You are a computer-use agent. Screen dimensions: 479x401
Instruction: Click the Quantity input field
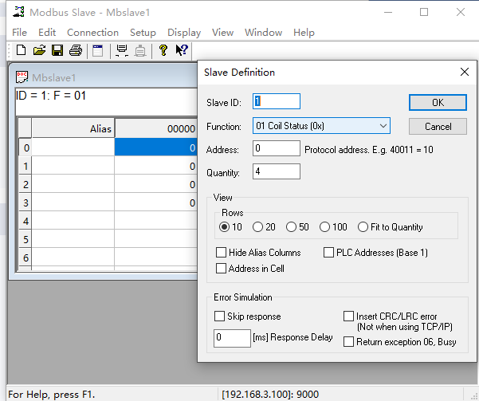click(x=276, y=171)
